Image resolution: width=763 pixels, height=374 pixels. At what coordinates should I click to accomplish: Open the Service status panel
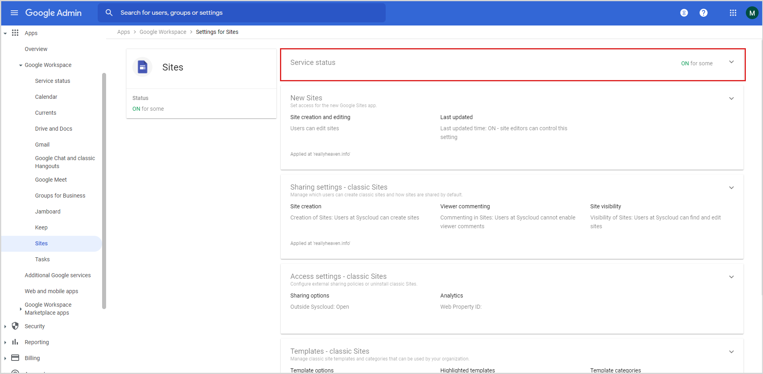click(513, 65)
